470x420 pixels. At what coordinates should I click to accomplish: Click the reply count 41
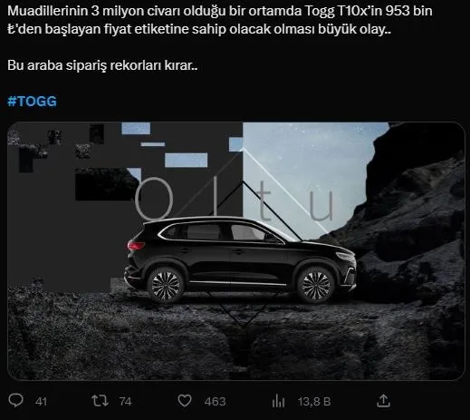41,402
